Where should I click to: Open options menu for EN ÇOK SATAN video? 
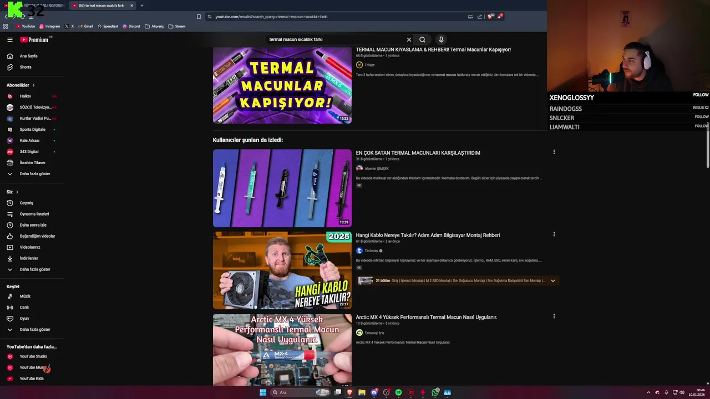[554, 152]
